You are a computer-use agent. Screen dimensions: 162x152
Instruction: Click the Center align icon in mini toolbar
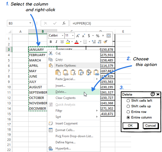(x=62, y=42)
